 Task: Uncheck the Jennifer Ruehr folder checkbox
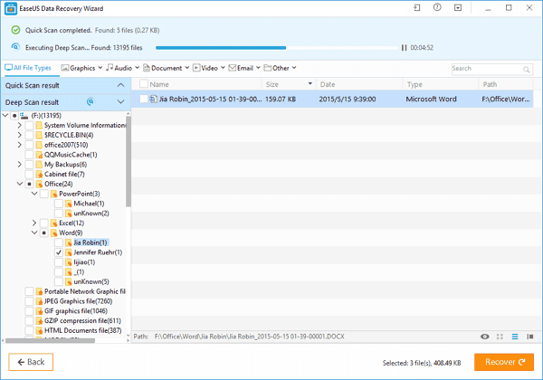coord(59,252)
